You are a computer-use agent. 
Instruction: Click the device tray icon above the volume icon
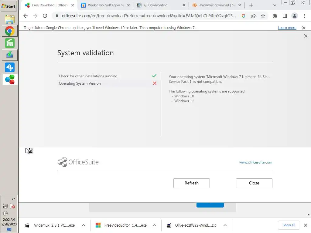point(5,206)
